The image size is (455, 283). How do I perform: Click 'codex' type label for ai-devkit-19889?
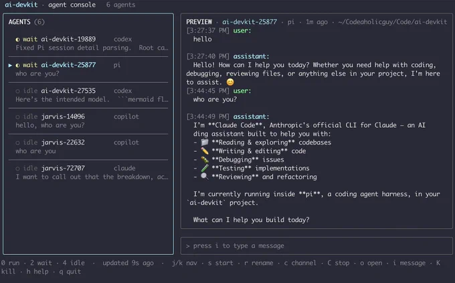tap(122, 39)
